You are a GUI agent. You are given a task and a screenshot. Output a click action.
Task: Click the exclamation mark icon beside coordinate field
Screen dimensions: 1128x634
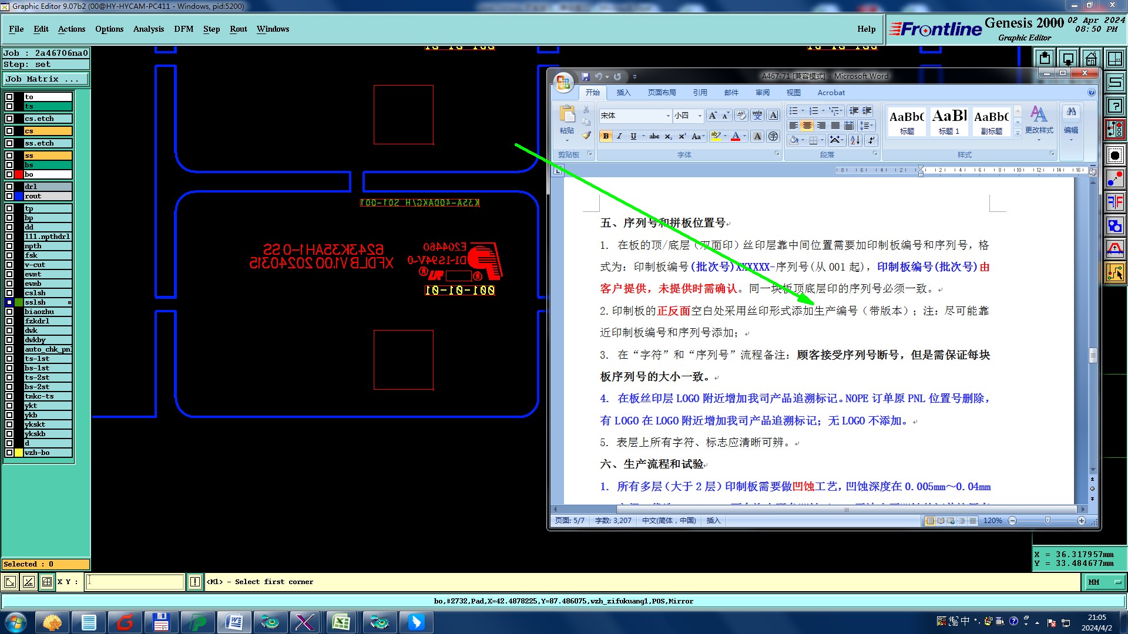pos(195,582)
